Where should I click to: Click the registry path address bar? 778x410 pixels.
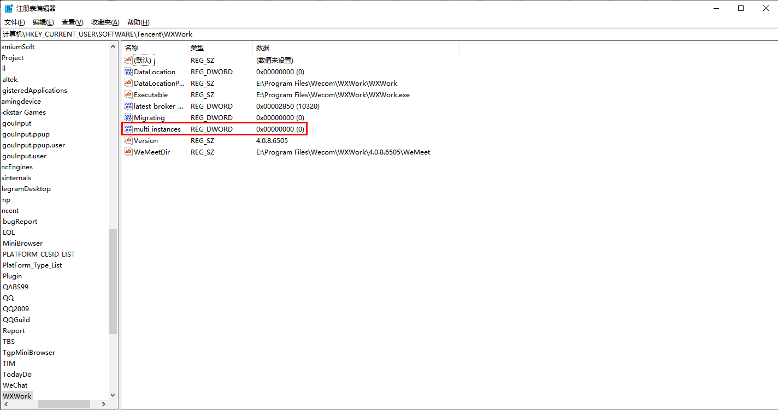382,34
